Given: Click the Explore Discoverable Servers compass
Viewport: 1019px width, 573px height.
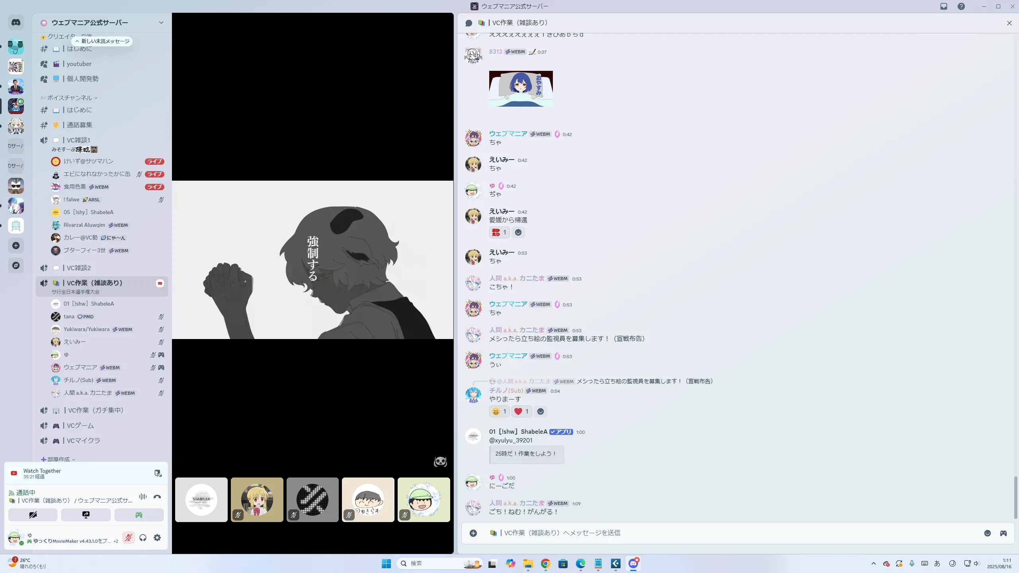Looking at the screenshot, I should tap(16, 265).
